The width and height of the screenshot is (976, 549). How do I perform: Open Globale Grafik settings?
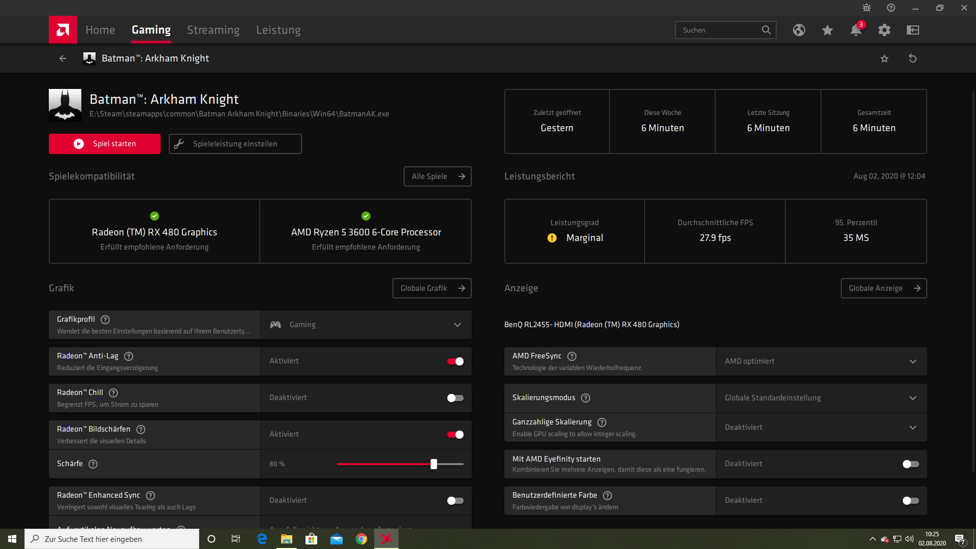[432, 288]
